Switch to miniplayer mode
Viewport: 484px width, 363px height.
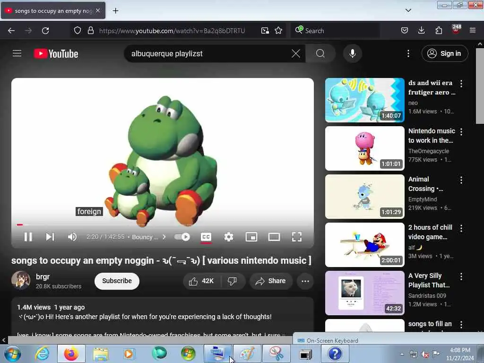pos(251,237)
